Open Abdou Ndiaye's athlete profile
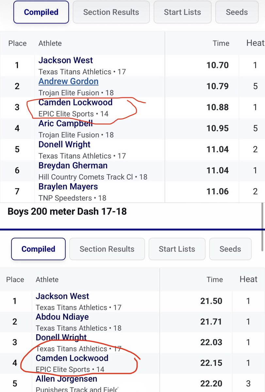 pos(62,317)
